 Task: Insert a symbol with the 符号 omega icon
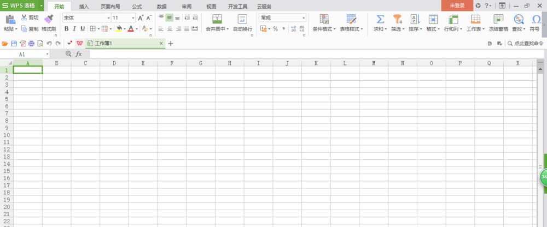(536, 19)
